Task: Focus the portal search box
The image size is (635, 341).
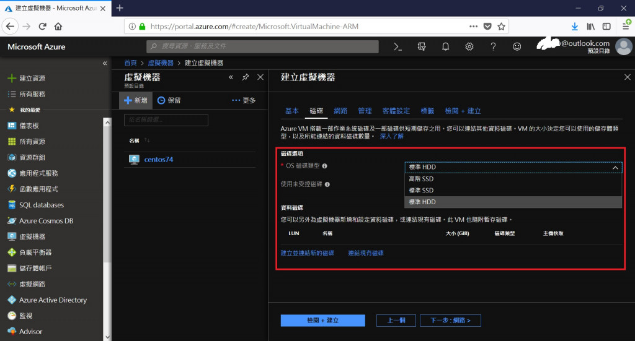Action: [262, 46]
